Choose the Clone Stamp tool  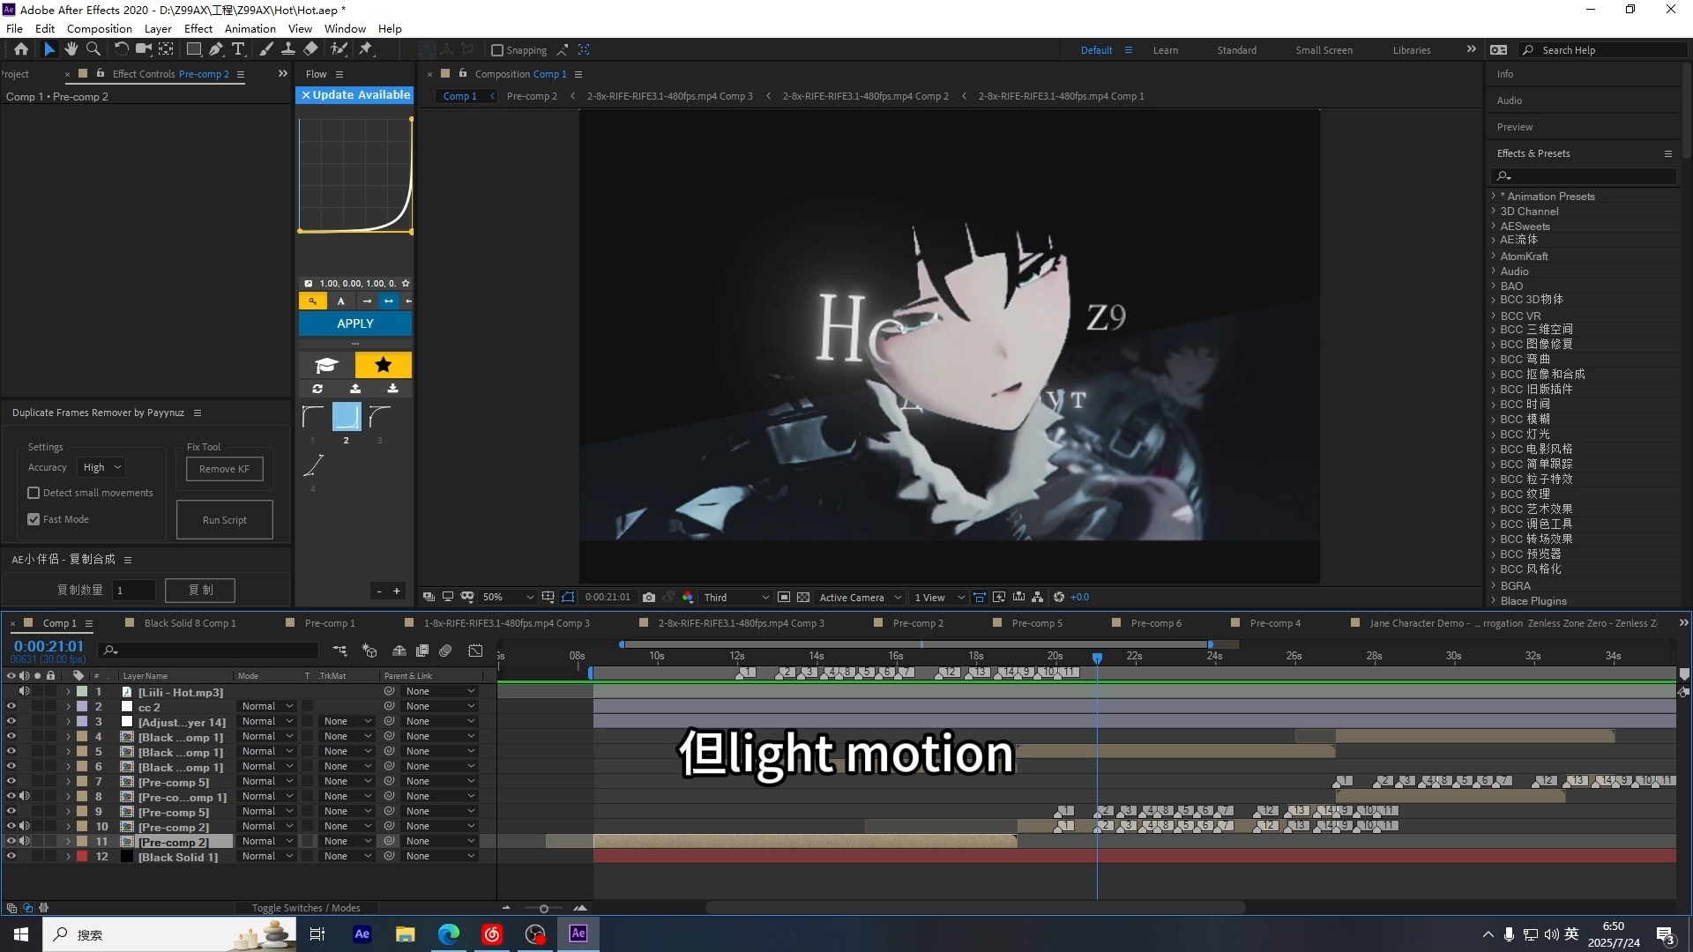[x=287, y=49]
